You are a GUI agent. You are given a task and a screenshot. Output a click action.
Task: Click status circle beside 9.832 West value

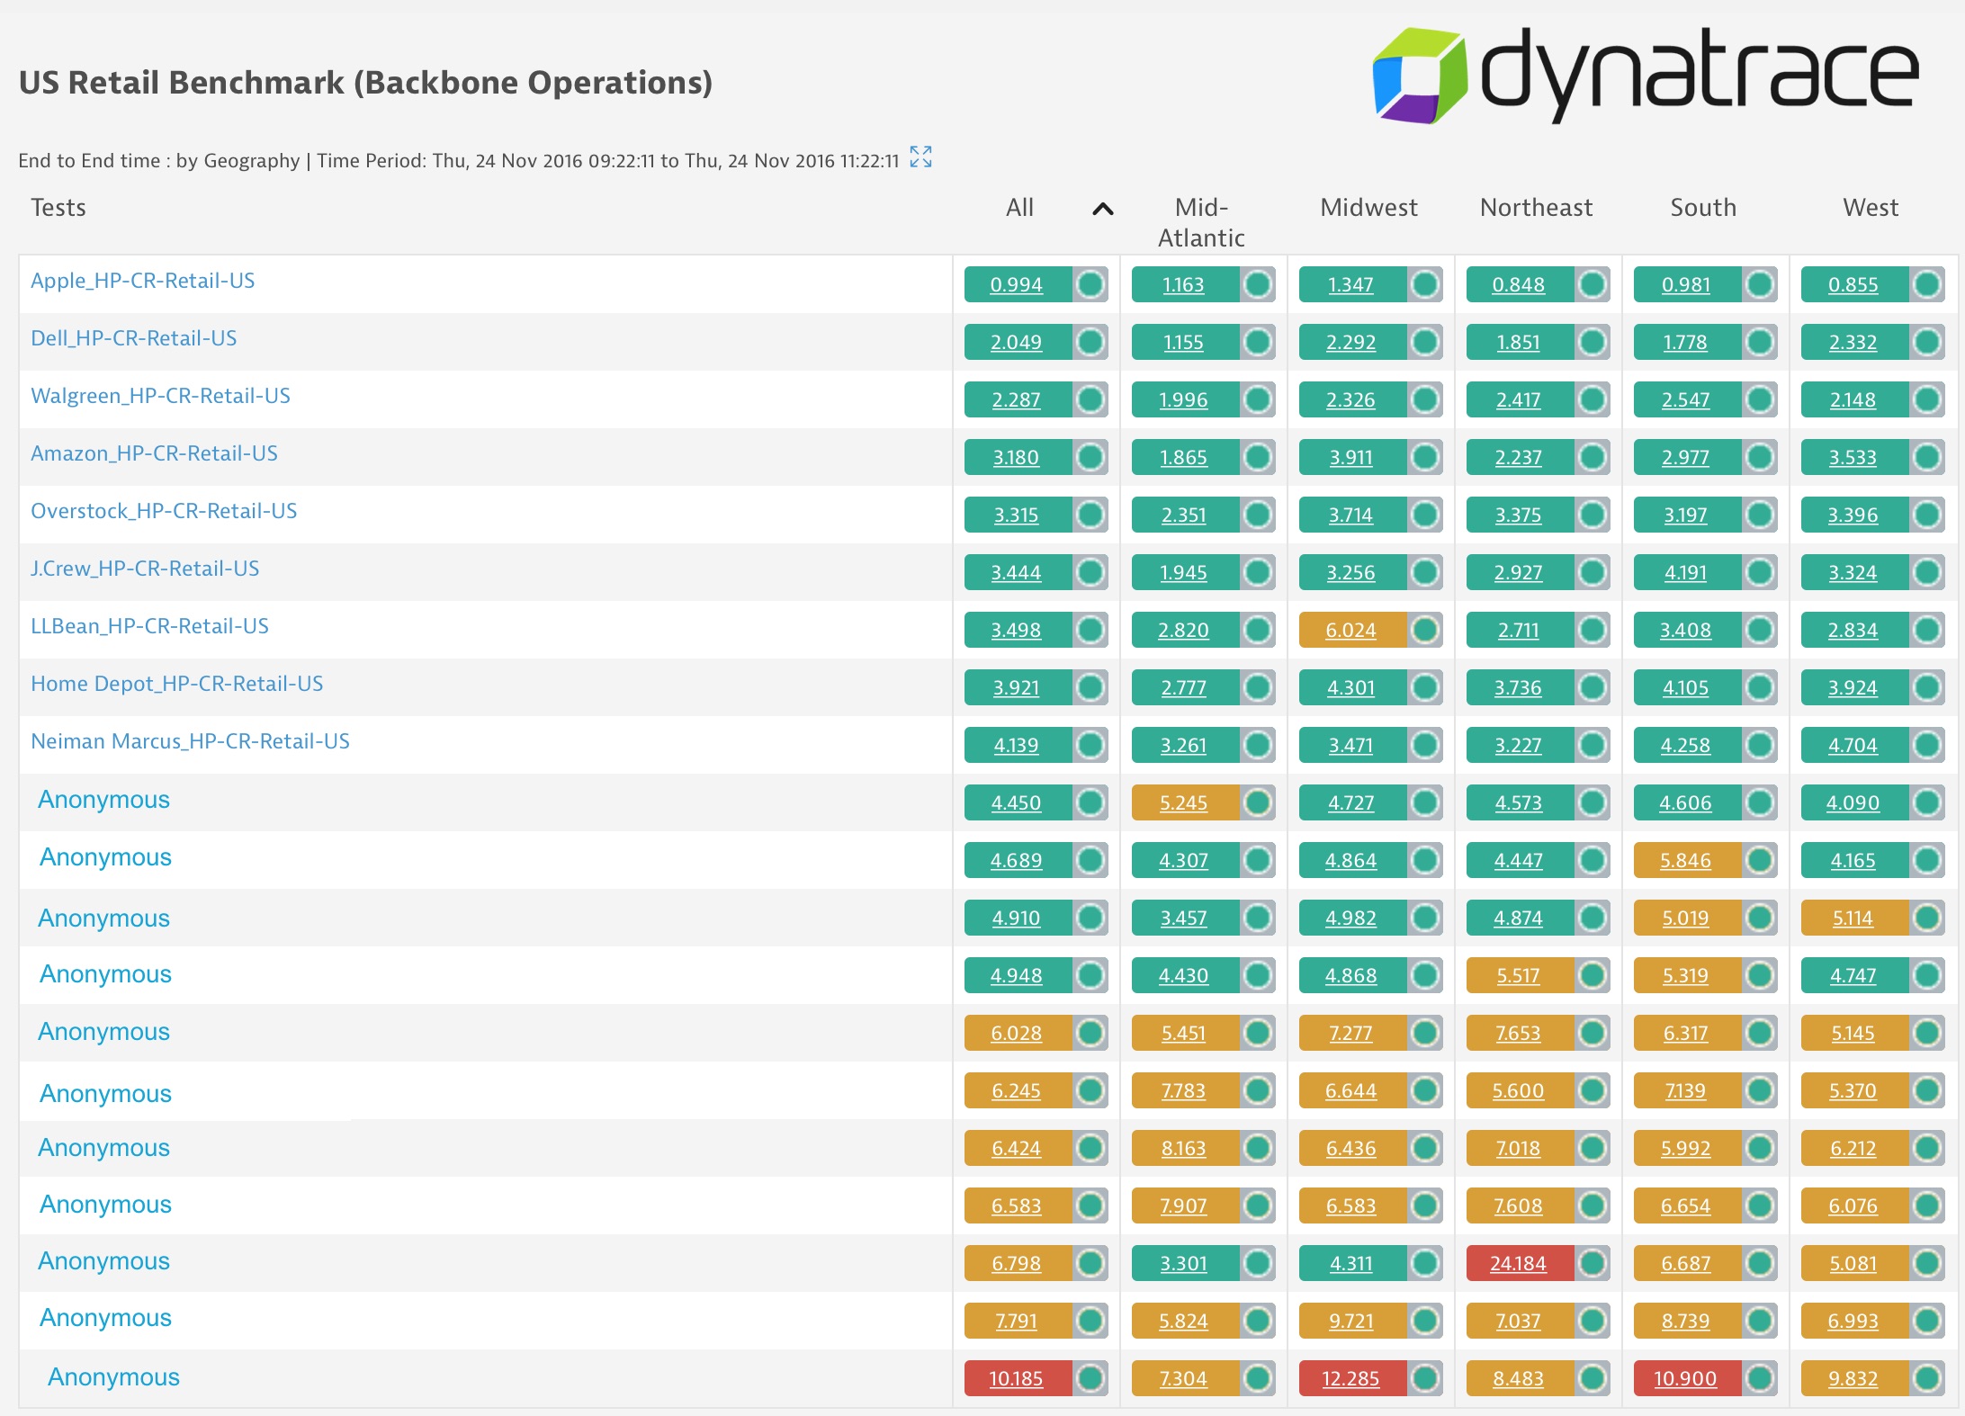(1927, 1378)
